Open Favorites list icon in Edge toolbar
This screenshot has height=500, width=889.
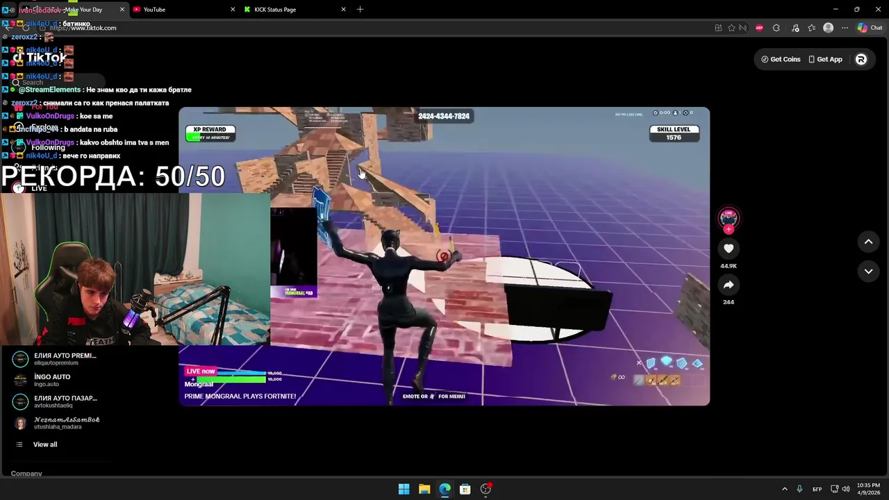coord(811,28)
